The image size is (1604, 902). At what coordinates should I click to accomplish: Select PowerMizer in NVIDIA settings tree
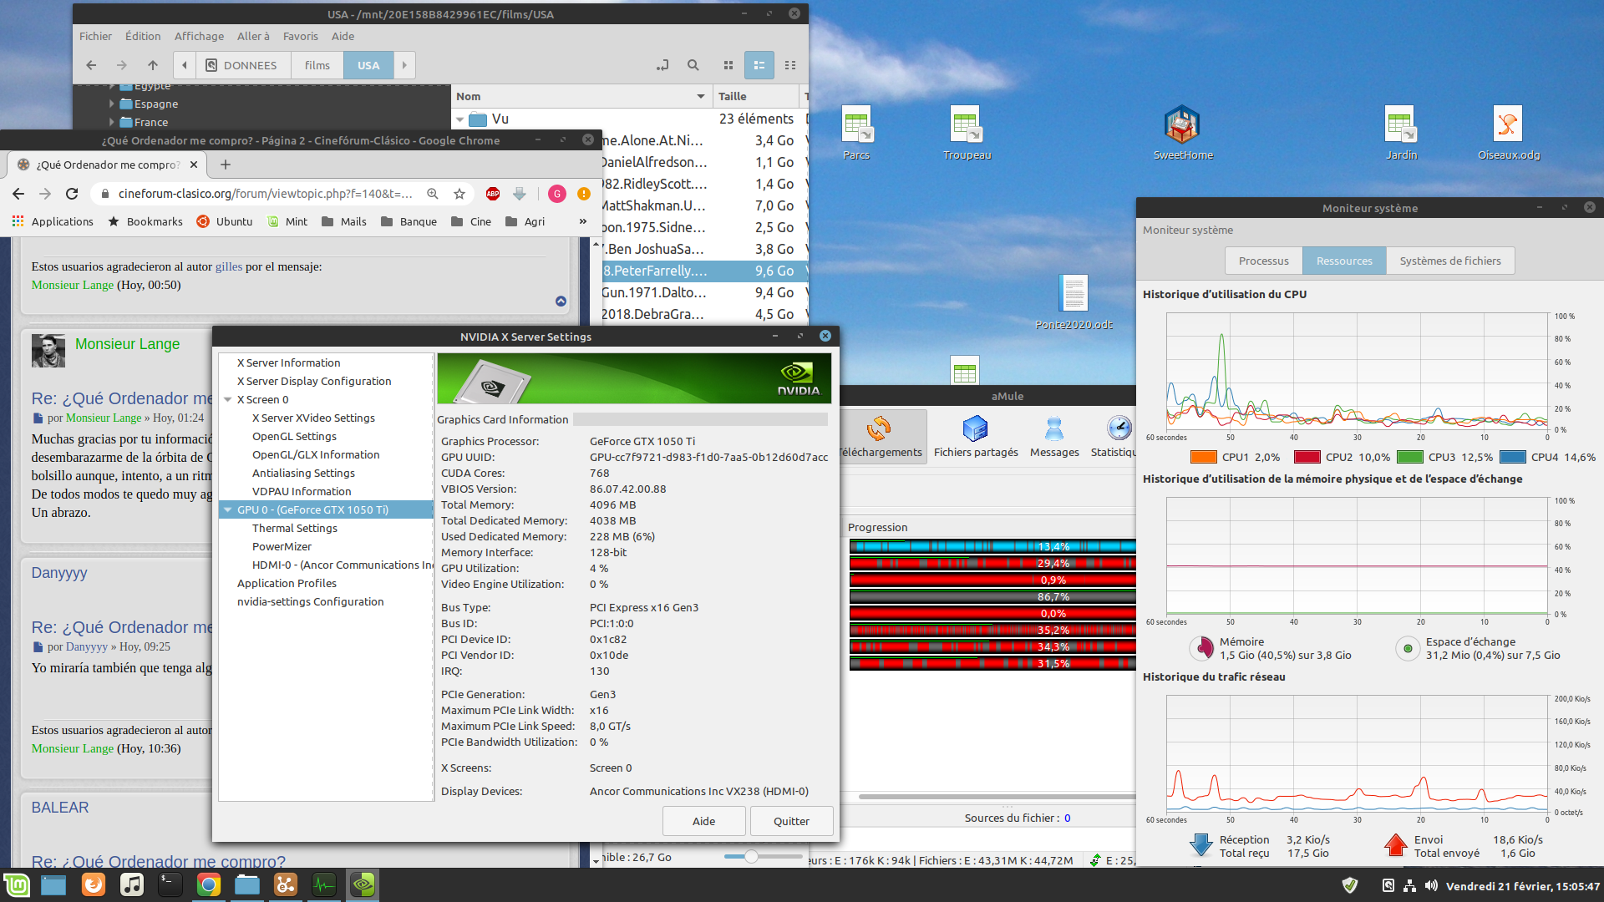click(282, 547)
